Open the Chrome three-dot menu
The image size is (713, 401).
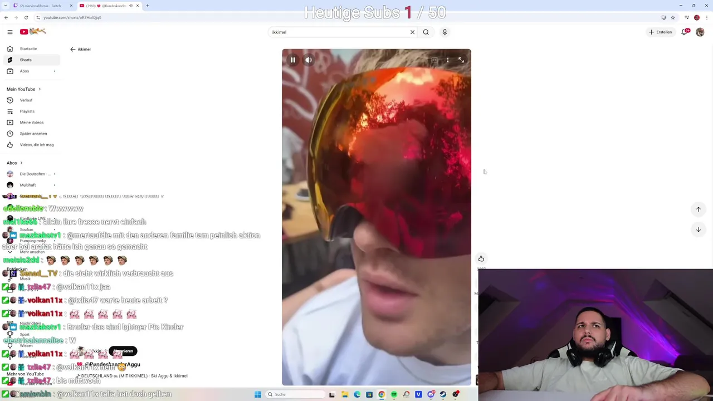[x=707, y=17]
